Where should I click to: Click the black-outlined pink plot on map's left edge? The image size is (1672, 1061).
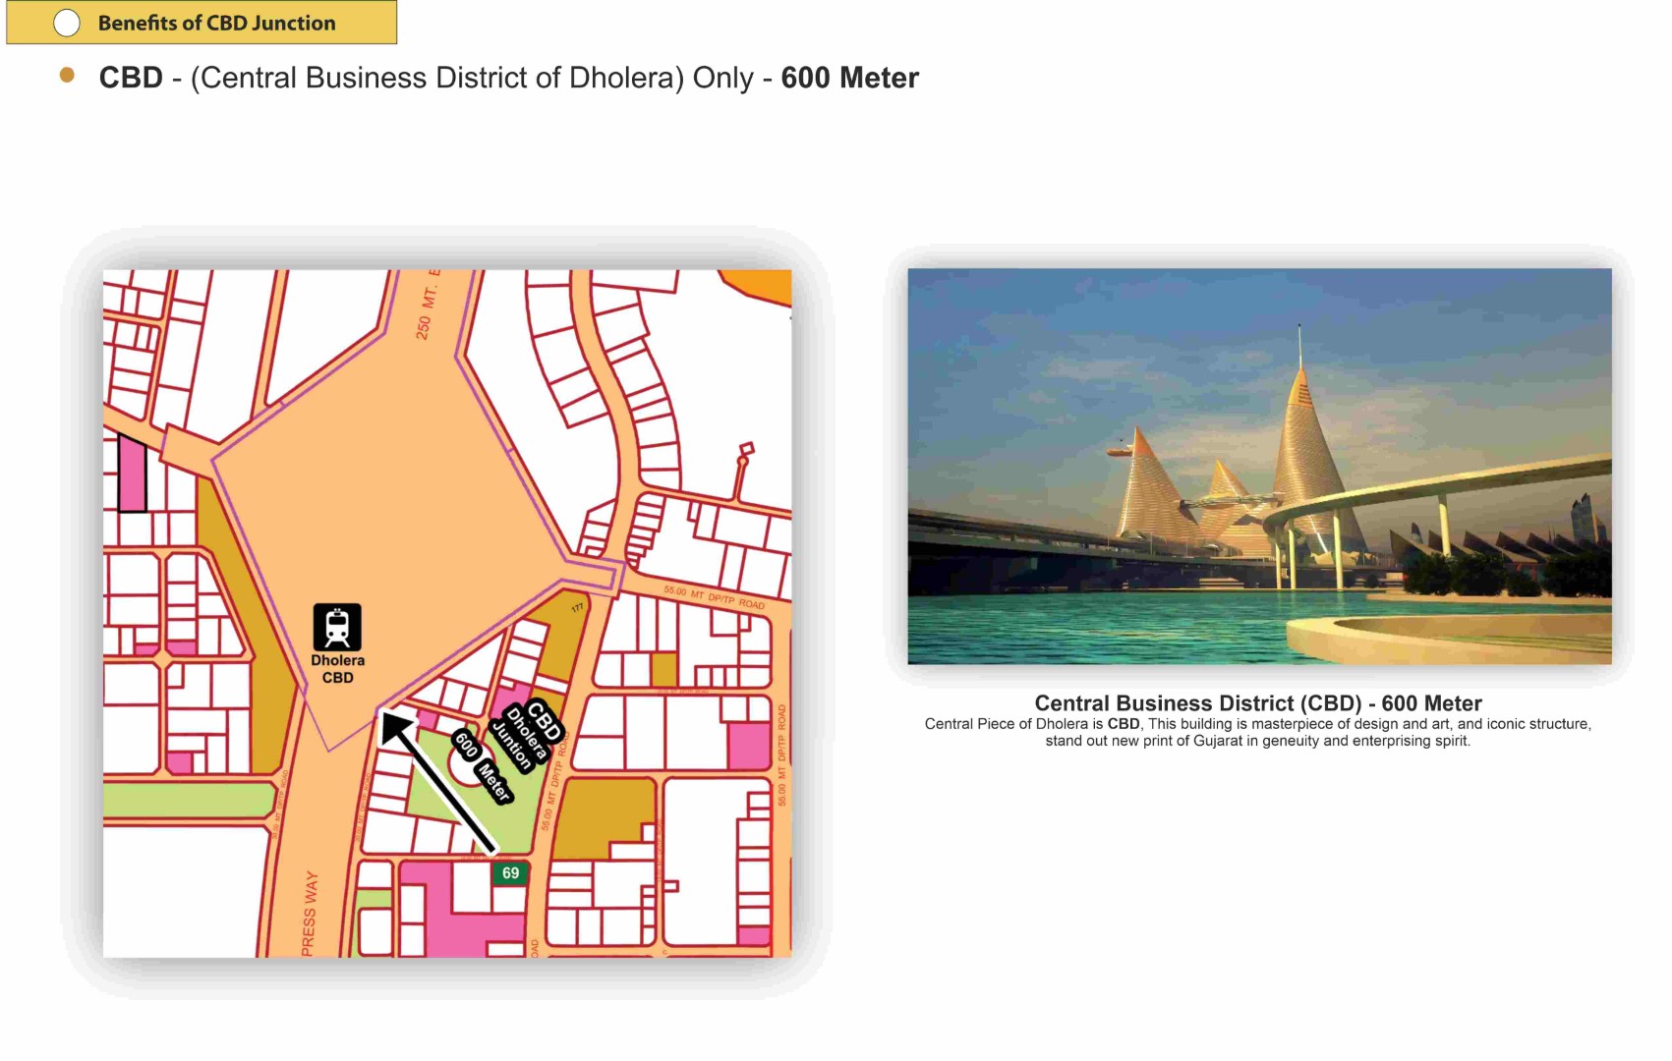(132, 475)
